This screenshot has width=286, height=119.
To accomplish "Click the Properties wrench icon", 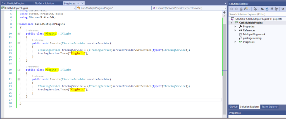I will [240, 26].
